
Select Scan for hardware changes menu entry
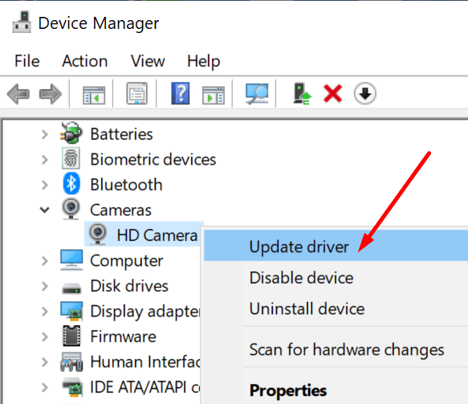(336, 349)
